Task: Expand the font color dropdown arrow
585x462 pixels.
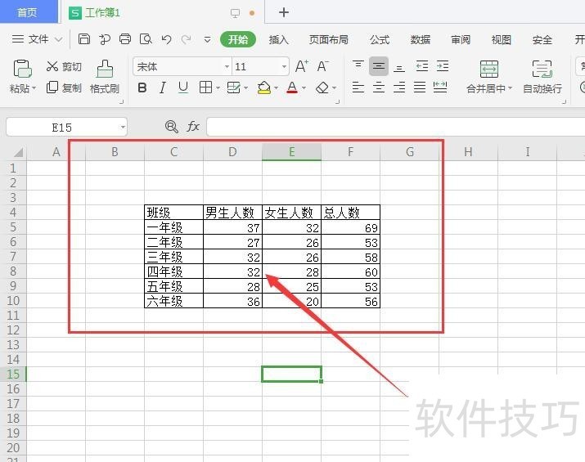Action: 304,88
